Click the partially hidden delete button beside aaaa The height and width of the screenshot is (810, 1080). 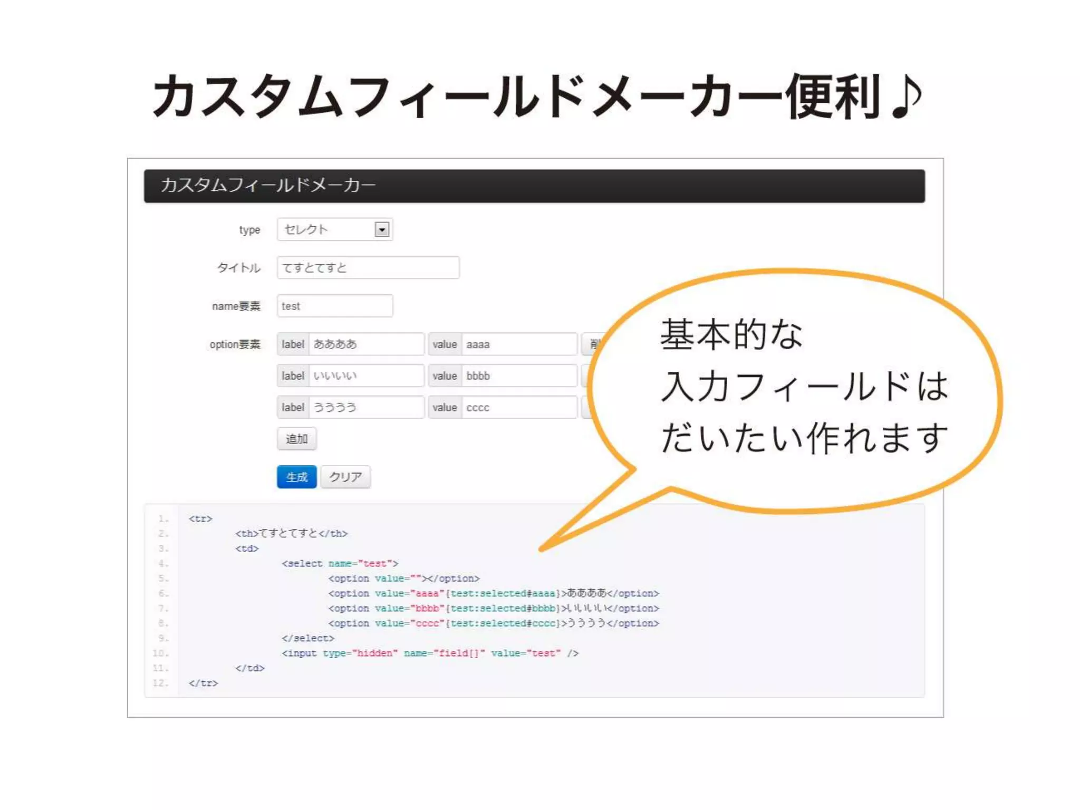click(593, 344)
